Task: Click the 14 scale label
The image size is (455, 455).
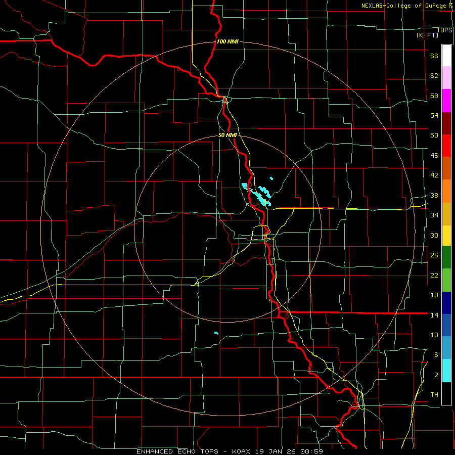Action: click(434, 315)
